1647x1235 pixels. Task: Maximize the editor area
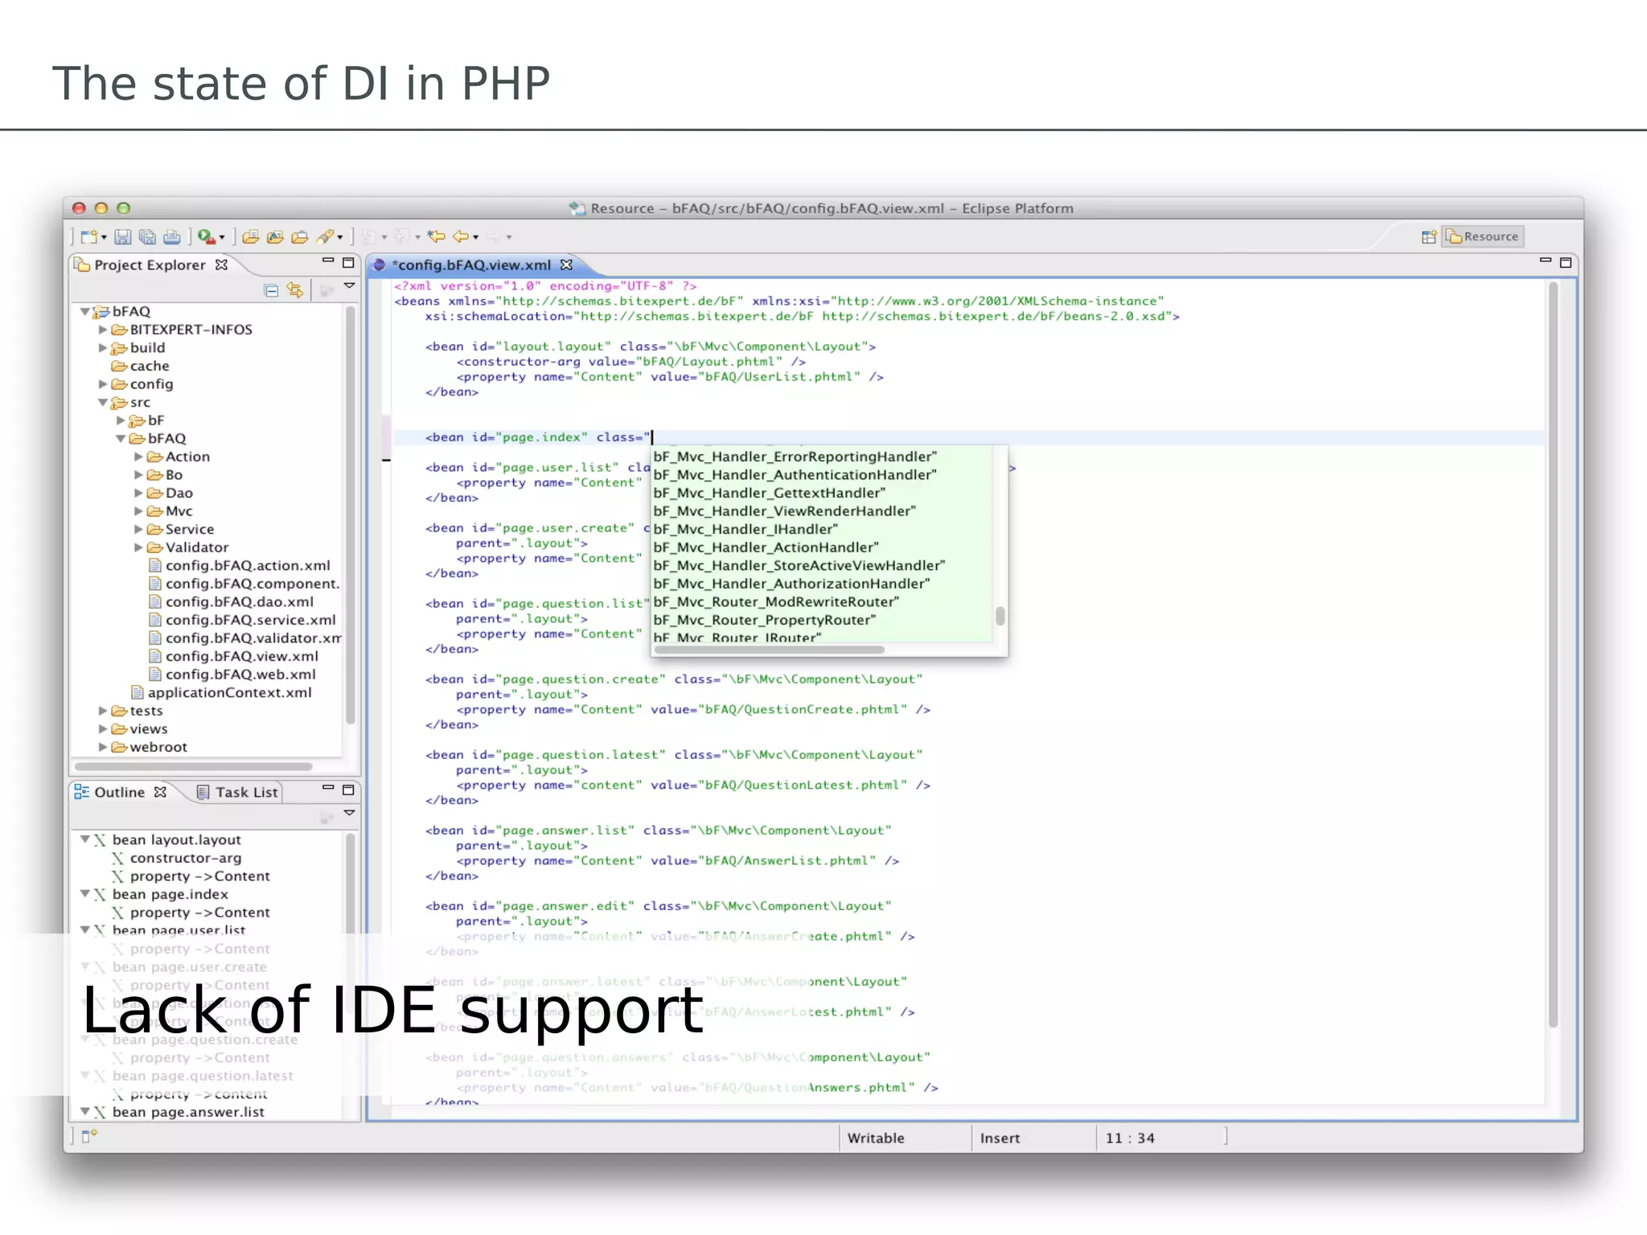coord(1566,262)
